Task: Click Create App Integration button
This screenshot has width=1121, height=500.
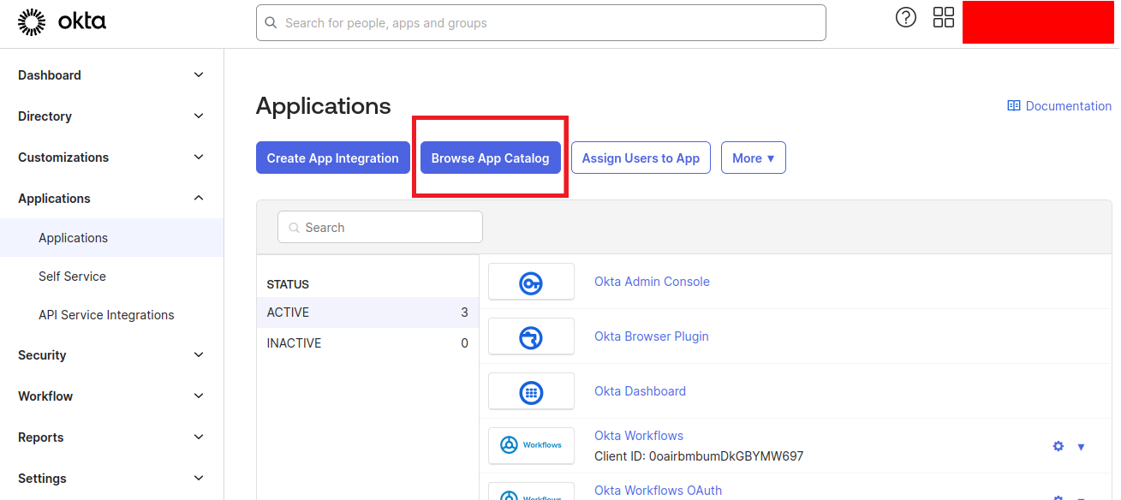Action: [332, 158]
